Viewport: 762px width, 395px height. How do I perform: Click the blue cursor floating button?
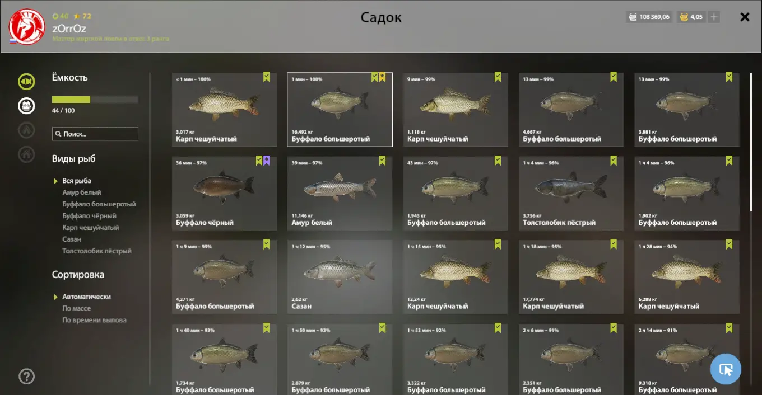[726, 369]
